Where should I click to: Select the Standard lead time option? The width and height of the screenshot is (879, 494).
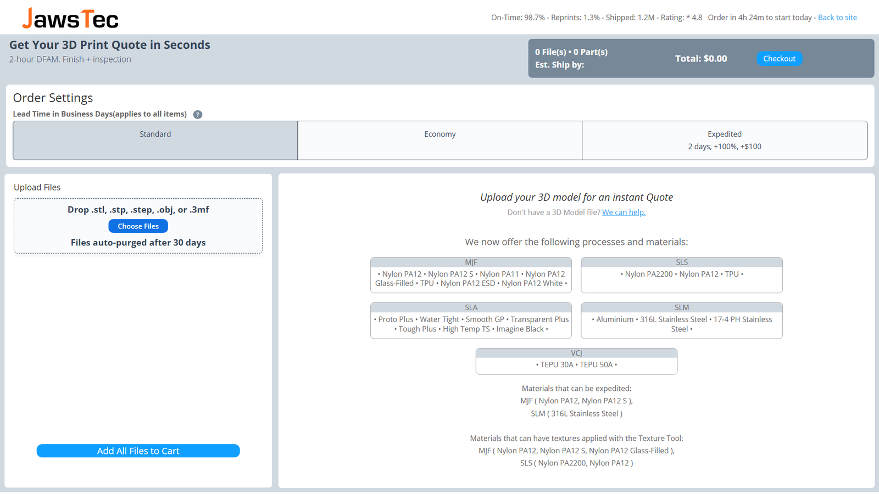(155, 141)
